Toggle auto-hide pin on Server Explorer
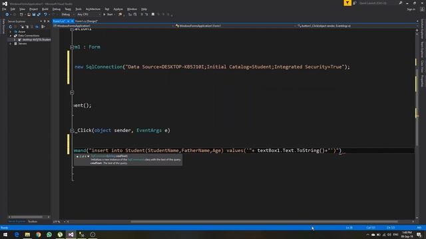 tap(45, 21)
